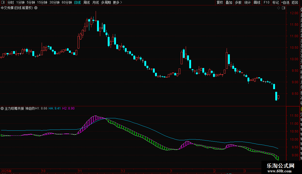302x174 pixels.
Task: Open the 多股 multi-stock view
Action: (238, 2)
